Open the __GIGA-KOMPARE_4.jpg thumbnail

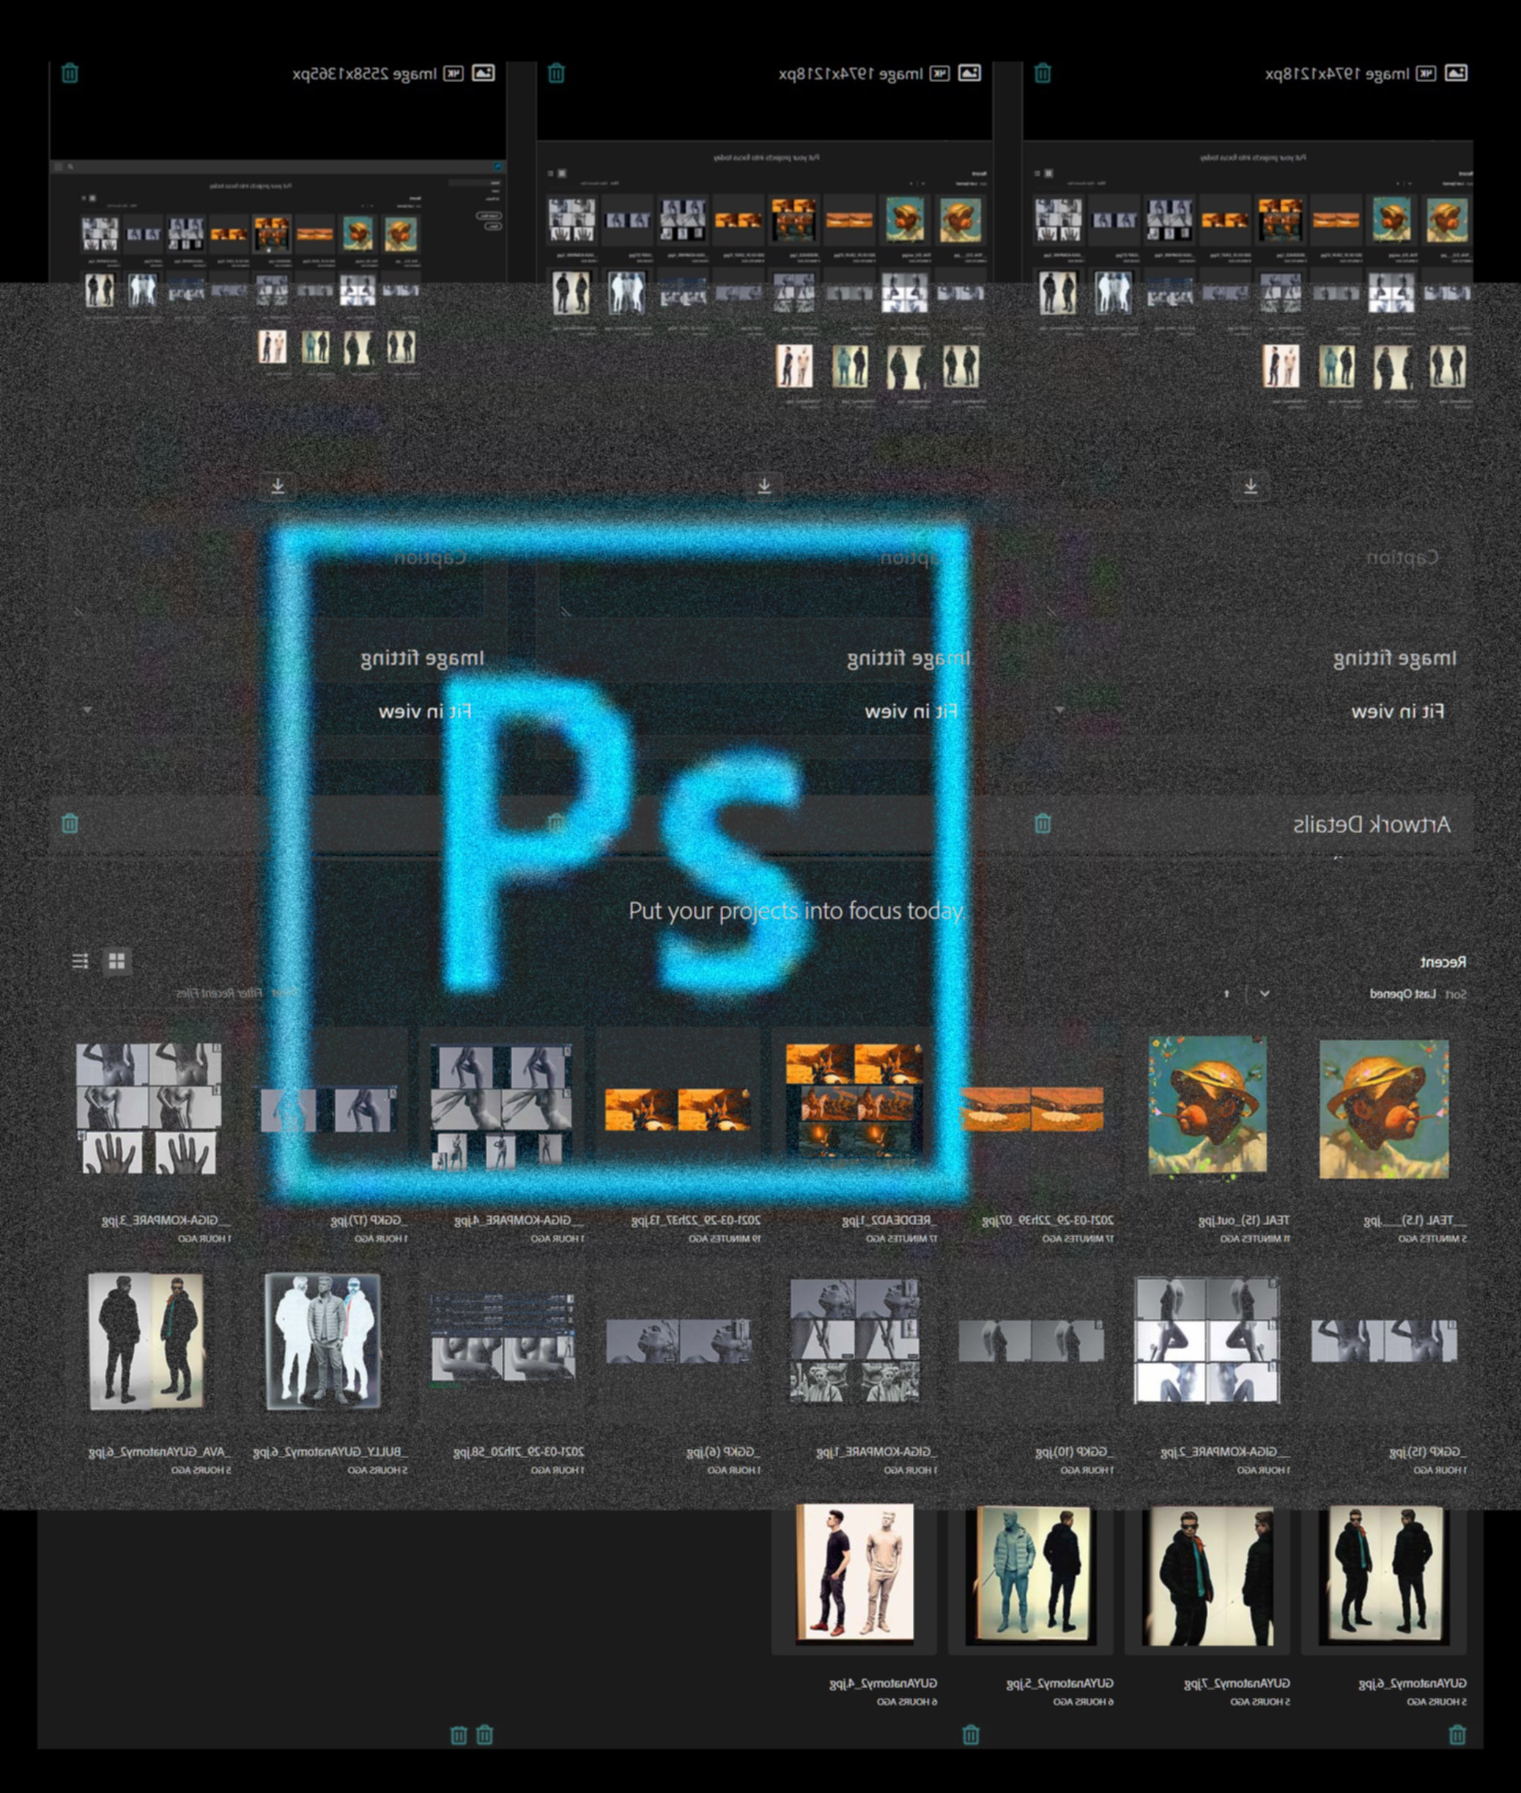point(502,1108)
